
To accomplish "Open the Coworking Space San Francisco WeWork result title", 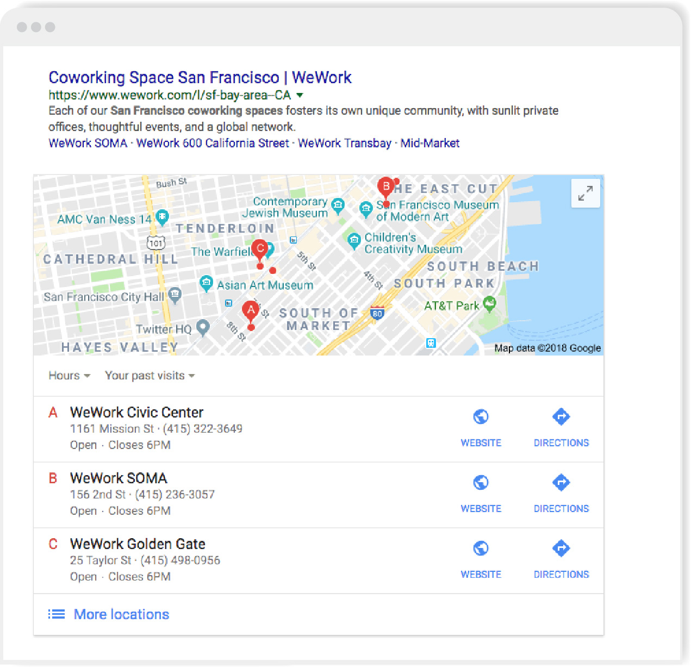I will [x=200, y=78].
